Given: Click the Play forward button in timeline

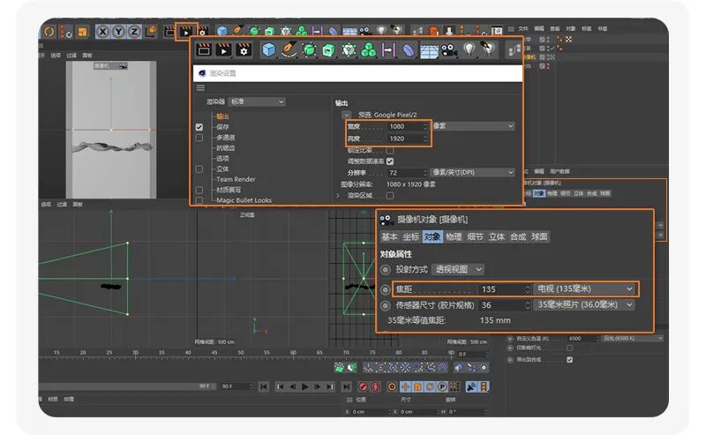Looking at the screenshot, I should [304, 386].
